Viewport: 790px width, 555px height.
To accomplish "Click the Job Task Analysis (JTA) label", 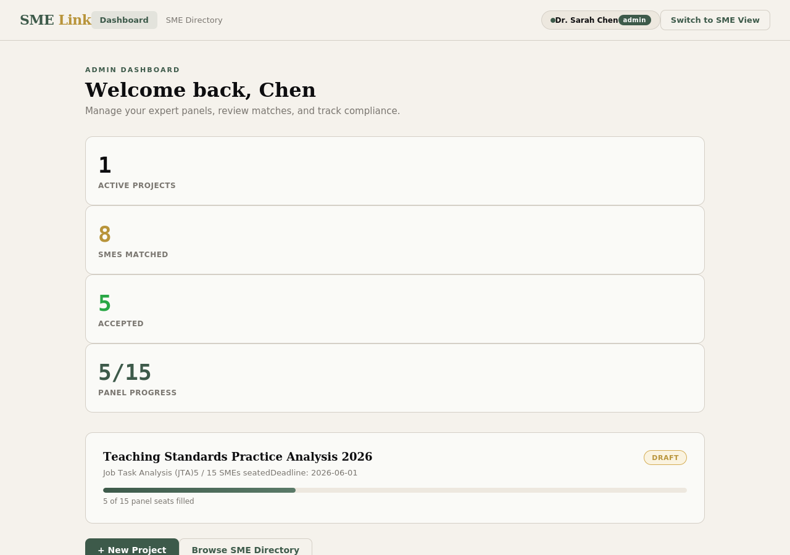I will coord(148,473).
